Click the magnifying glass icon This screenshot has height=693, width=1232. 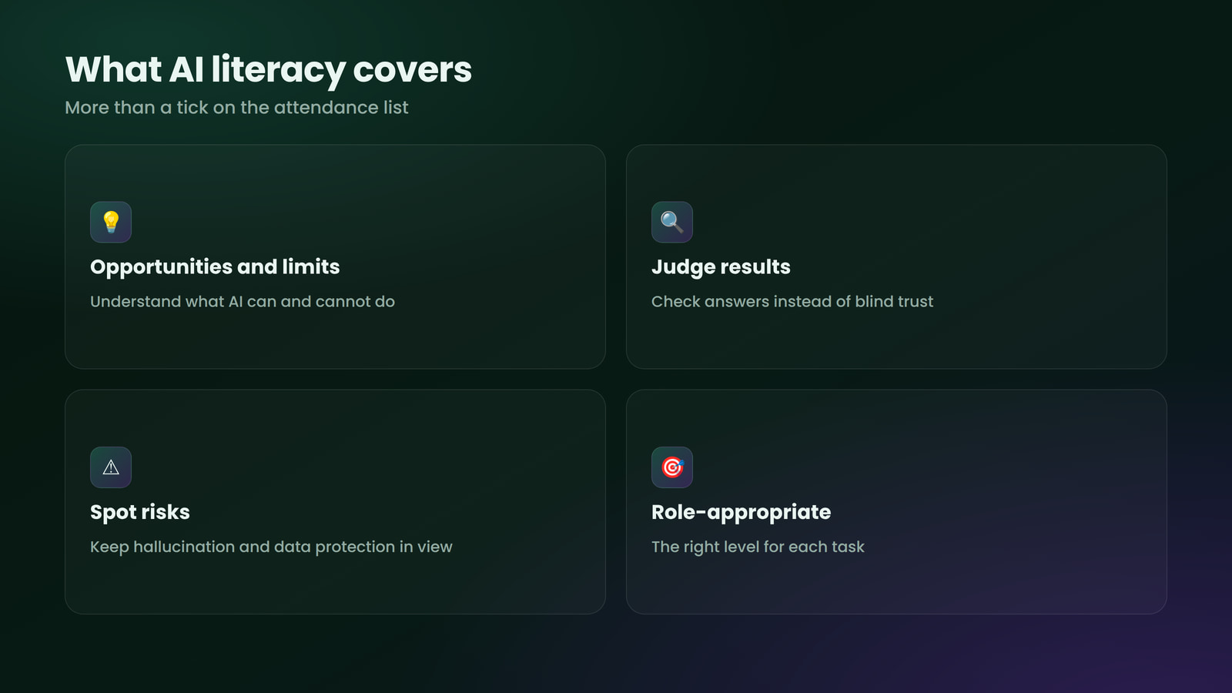672,222
